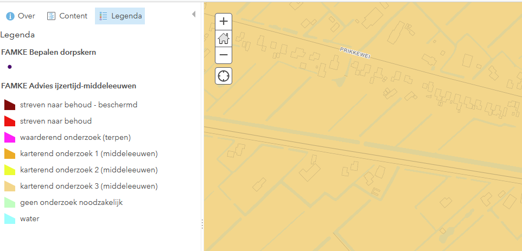Viewport: 522px width, 251px height.
Task: Click 'FAMKE Advies ijzertijd-middeleeuwen' heading
Action: click(68, 86)
